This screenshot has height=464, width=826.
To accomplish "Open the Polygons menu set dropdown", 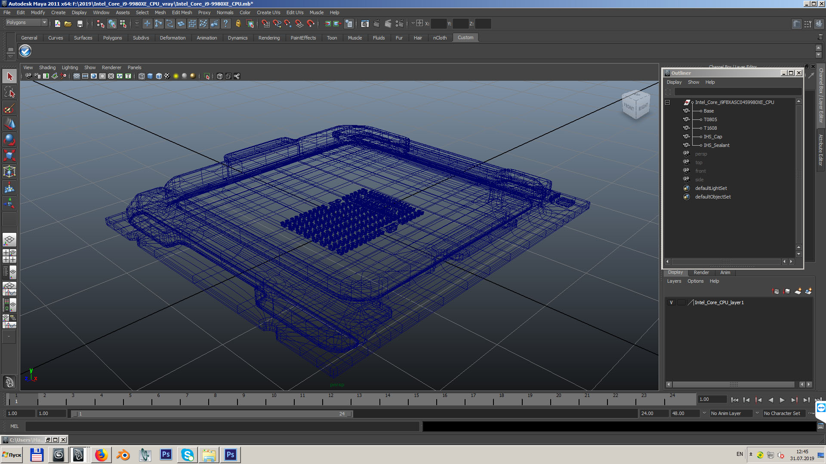I will coord(26,22).
